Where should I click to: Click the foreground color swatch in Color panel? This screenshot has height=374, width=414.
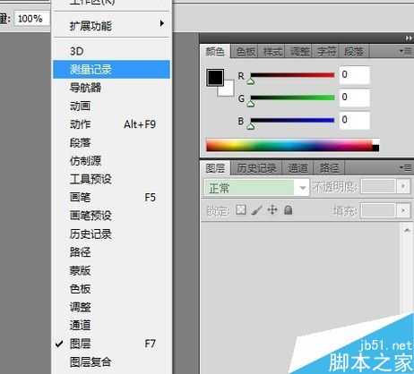pos(215,78)
